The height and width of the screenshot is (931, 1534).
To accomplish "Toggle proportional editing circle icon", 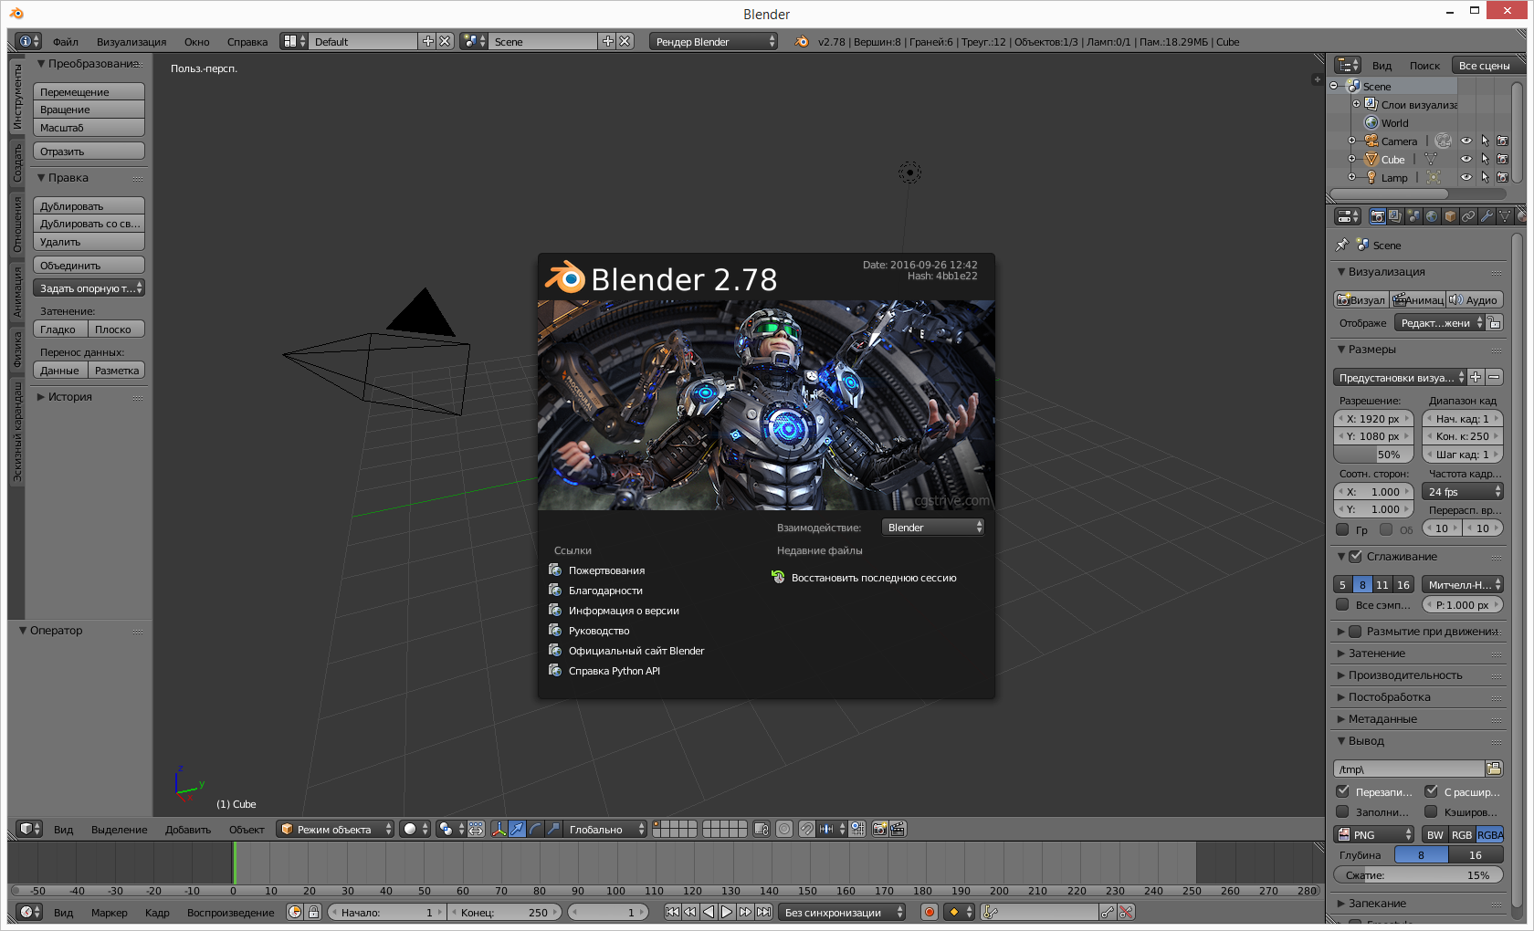I will pos(784,829).
